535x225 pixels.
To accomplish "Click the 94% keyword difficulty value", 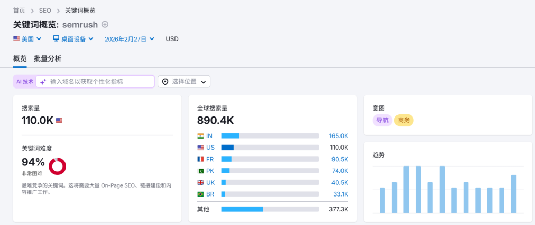I will (33, 162).
